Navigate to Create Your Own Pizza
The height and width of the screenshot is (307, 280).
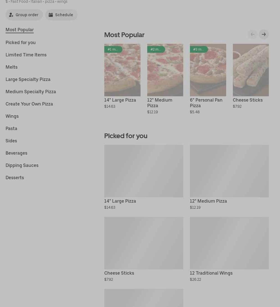pyautogui.click(x=29, y=104)
